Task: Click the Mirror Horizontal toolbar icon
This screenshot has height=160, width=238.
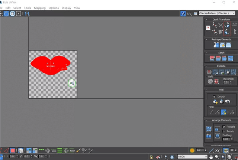Action: (x=27, y=14)
